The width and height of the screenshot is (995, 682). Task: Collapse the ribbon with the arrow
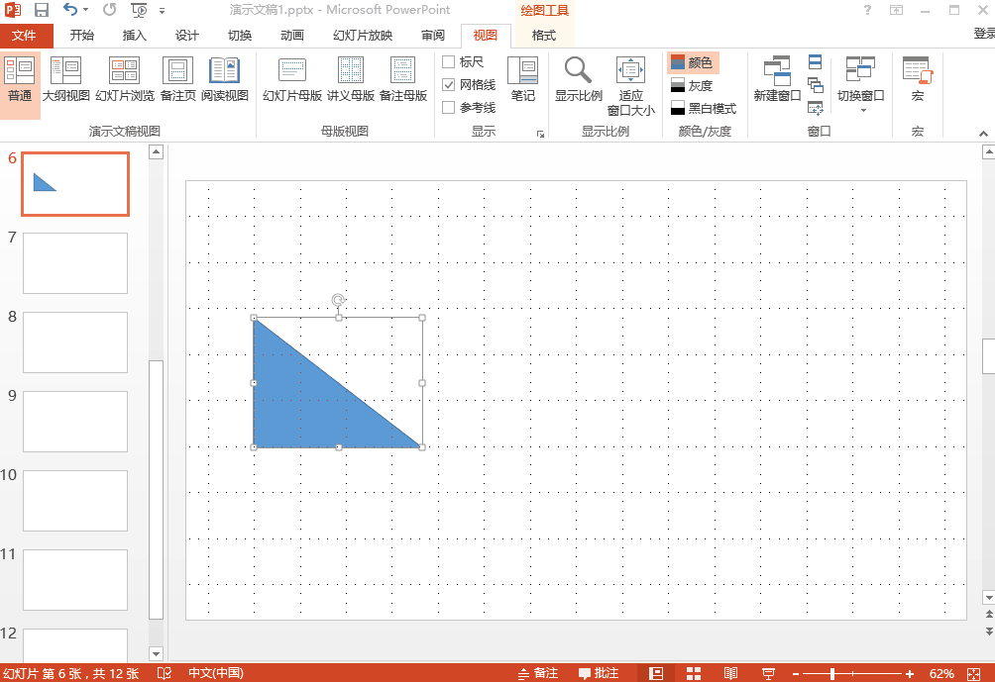coord(983,133)
